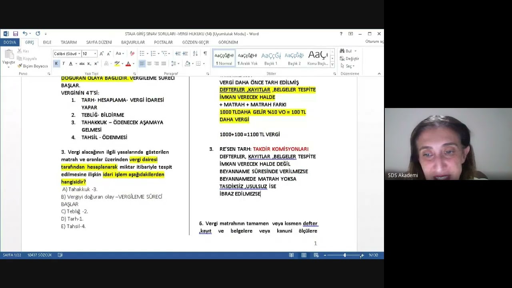The image size is (512, 288).
Task: Switch to the GÖZDEN GEÇİR tab
Action: (196, 42)
